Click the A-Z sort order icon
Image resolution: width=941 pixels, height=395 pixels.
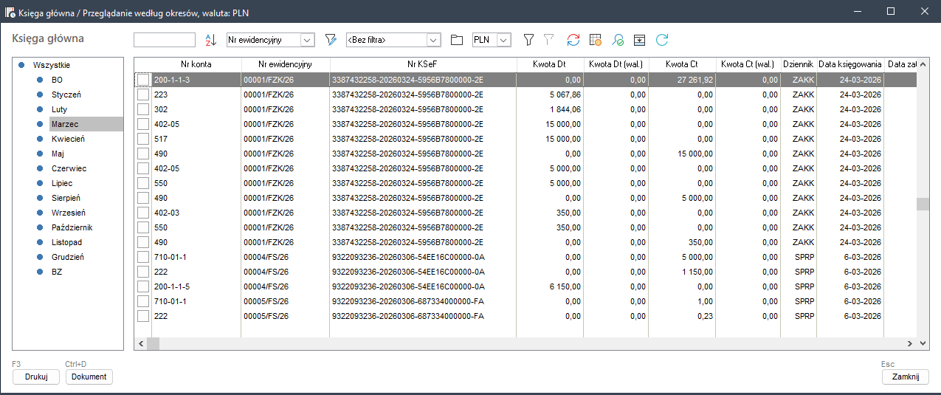click(210, 40)
